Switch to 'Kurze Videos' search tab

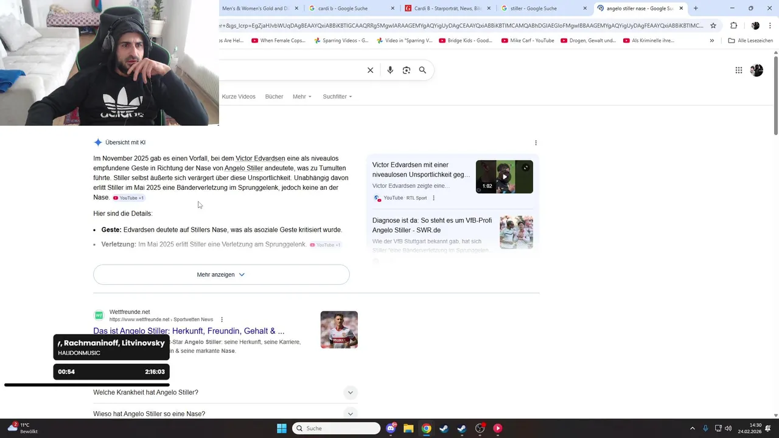pyautogui.click(x=239, y=97)
